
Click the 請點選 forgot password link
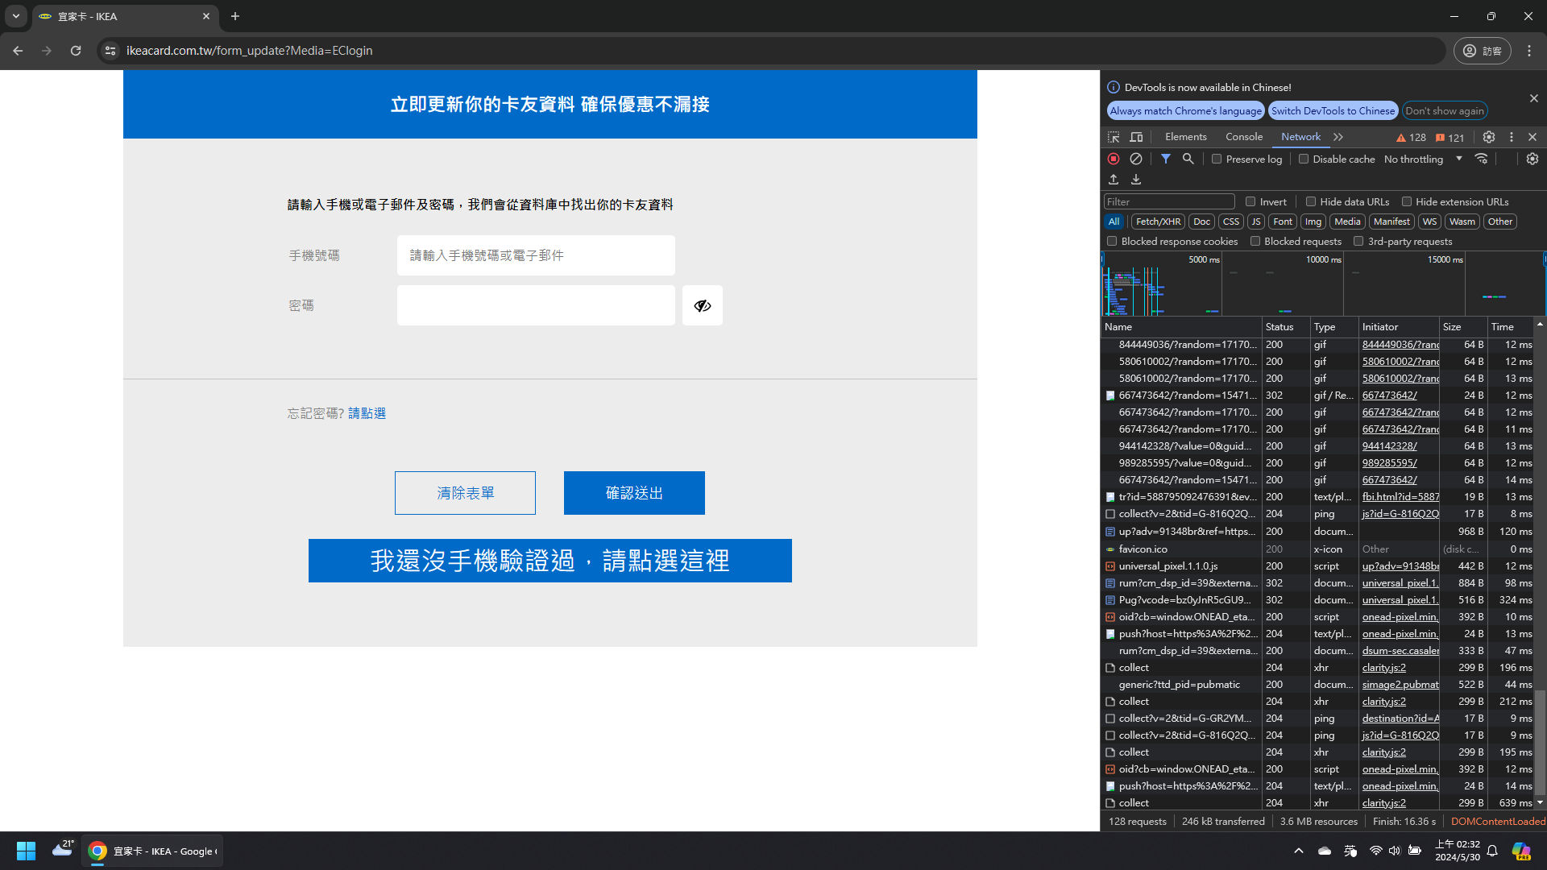(367, 413)
